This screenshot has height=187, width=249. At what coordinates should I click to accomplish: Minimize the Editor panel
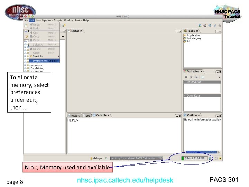tap(177, 32)
